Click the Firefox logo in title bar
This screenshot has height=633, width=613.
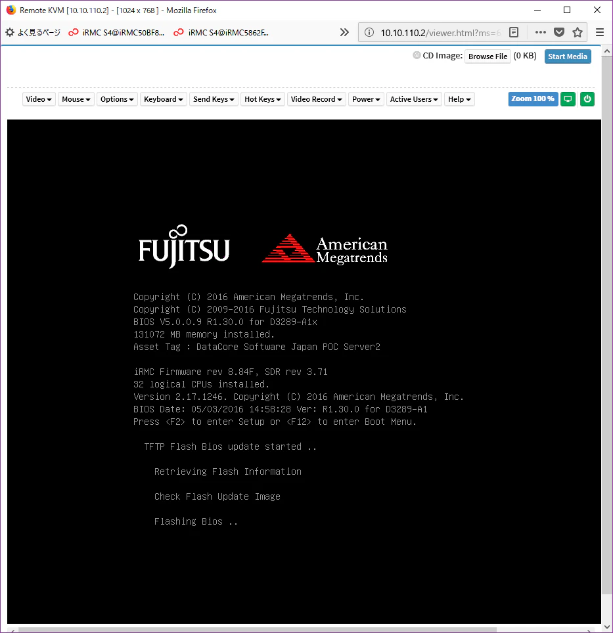coord(11,10)
